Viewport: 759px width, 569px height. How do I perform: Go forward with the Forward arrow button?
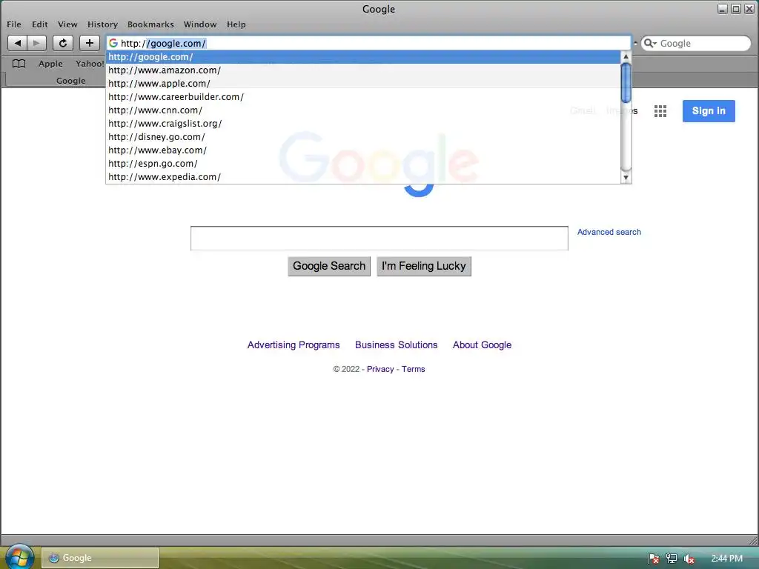(x=37, y=43)
